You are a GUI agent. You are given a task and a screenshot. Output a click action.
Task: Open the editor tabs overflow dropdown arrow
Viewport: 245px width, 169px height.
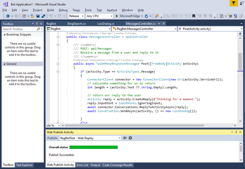(241, 24)
